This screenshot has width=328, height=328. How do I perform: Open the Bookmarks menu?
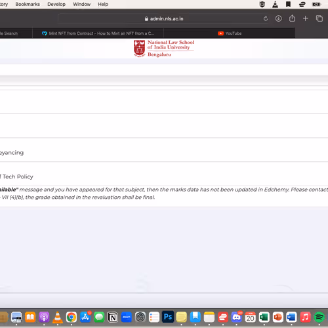28,4
